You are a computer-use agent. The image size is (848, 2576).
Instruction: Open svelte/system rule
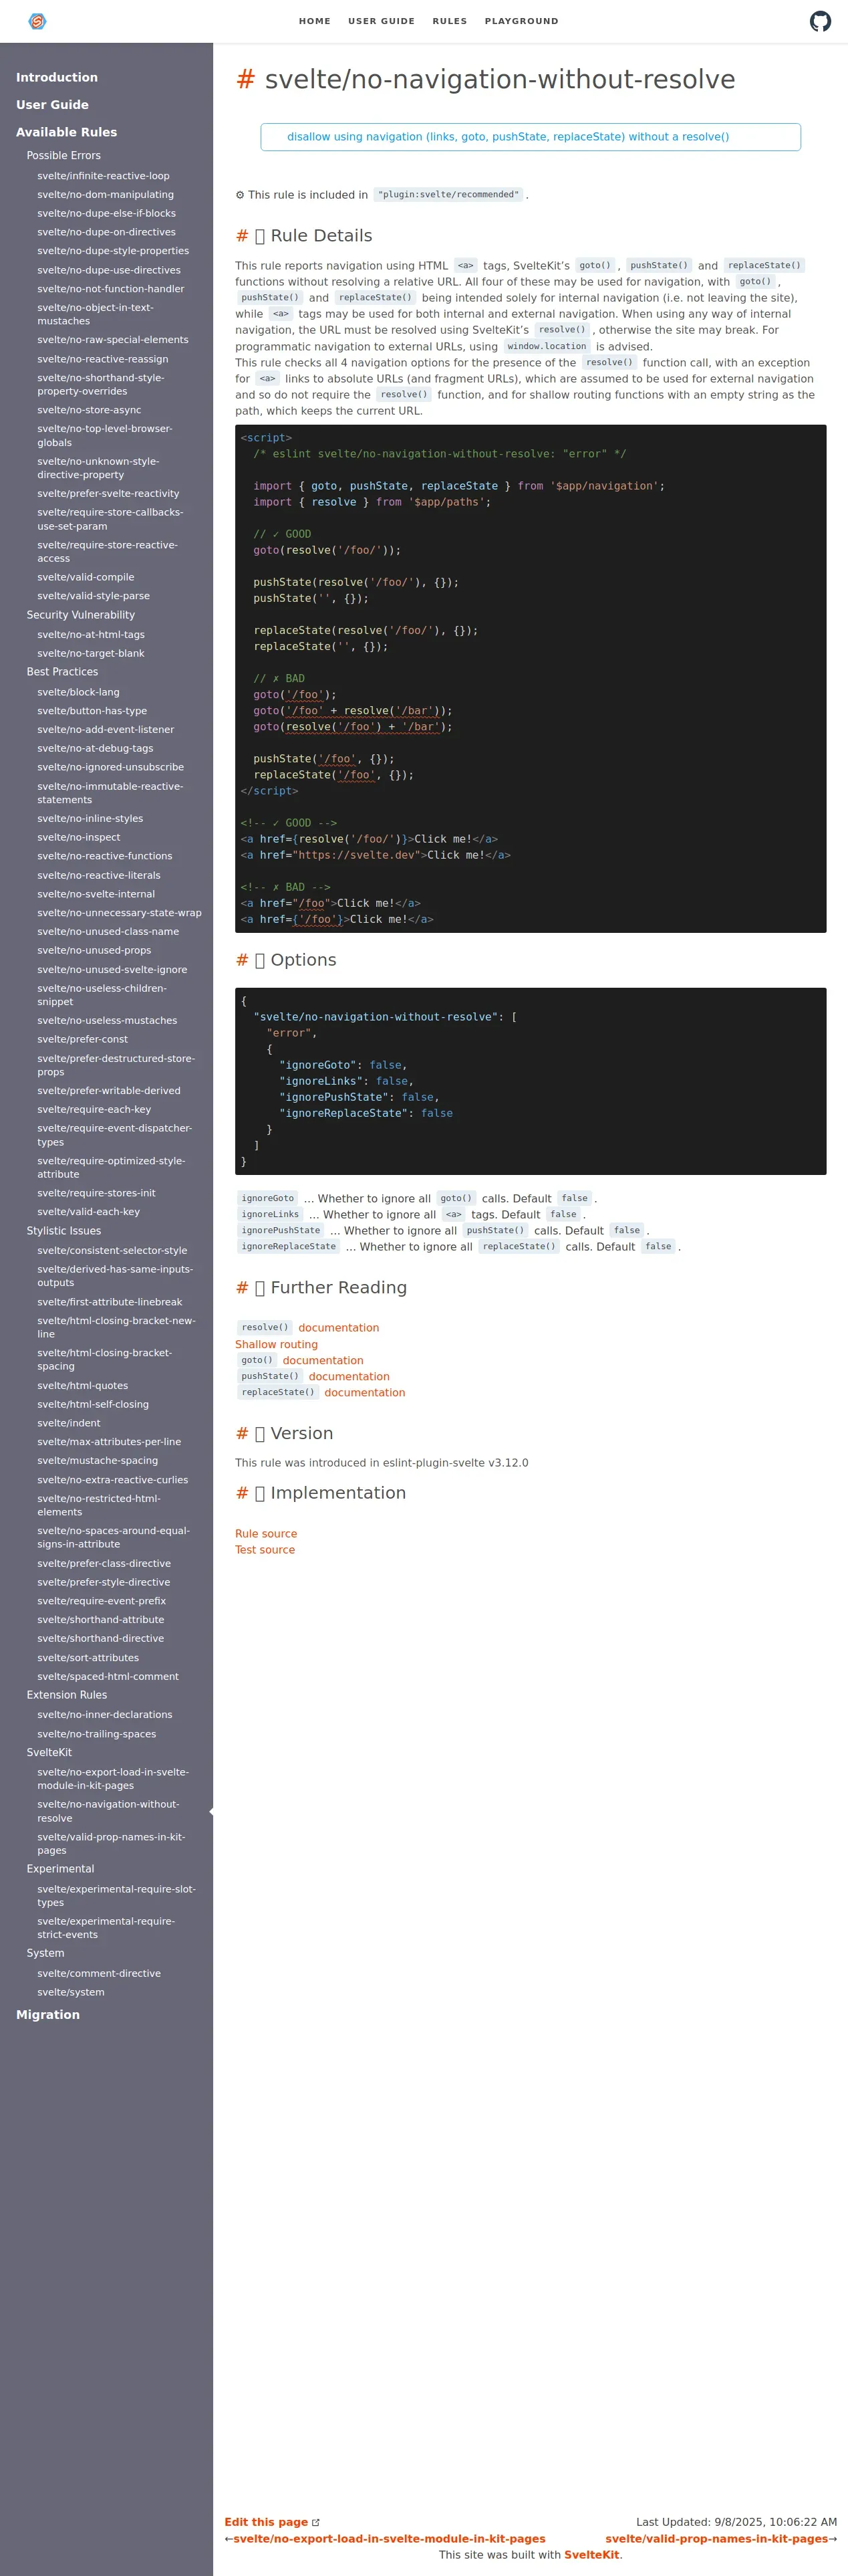click(x=71, y=1992)
